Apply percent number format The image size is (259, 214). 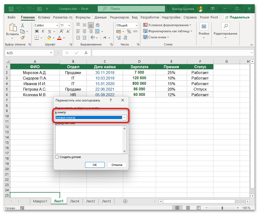coord(129,31)
